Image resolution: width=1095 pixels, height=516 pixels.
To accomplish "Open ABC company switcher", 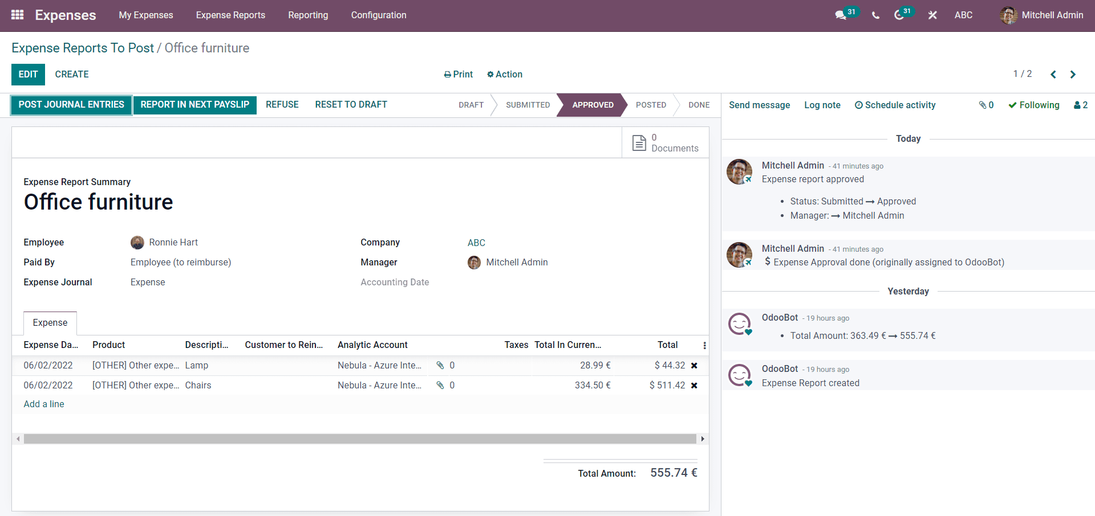I will [x=964, y=15].
